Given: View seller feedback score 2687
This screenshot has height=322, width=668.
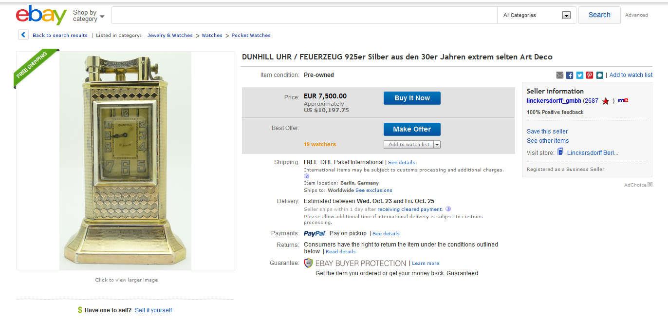Looking at the screenshot, I should [591, 101].
